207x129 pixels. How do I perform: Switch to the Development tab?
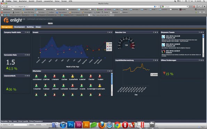(x=19, y=27)
